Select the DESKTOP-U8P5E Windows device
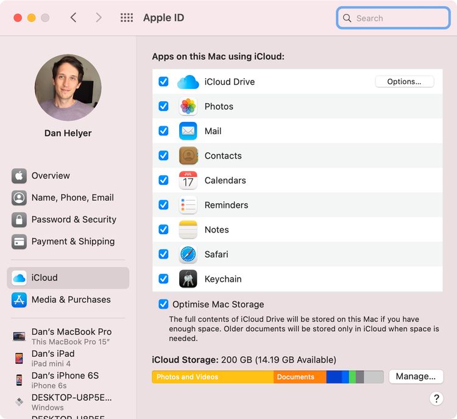Image resolution: width=457 pixels, height=419 pixels. click(68, 402)
